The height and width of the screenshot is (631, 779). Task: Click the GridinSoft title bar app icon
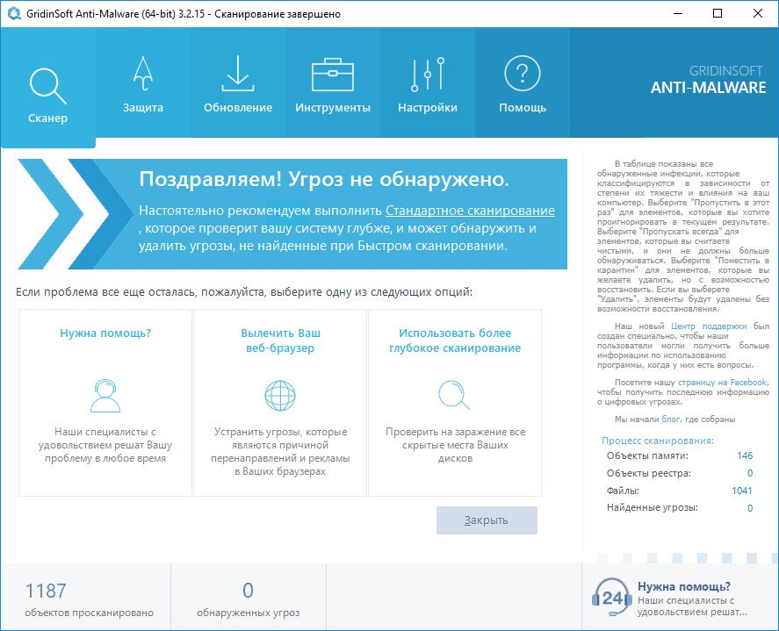coord(14,13)
